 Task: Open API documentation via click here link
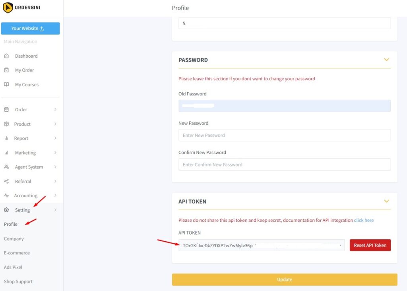(x=364, y=220)
